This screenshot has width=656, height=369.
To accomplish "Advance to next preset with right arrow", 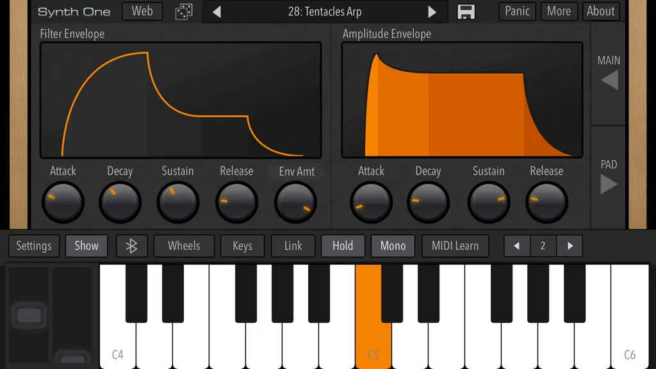I will [432, 12].
